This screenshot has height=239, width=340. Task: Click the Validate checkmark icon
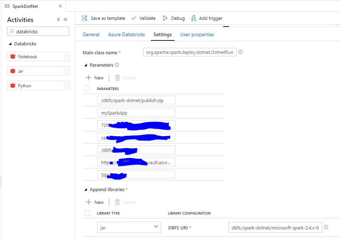[x=134, y=18]
